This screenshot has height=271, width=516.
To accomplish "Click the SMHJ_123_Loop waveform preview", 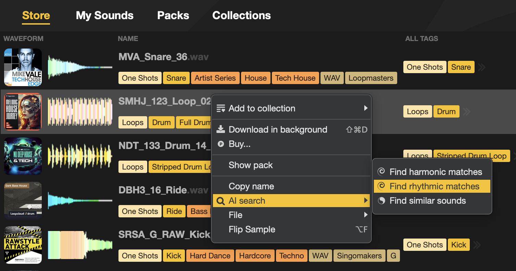I will pyautogui.click(x=80, y=112).
